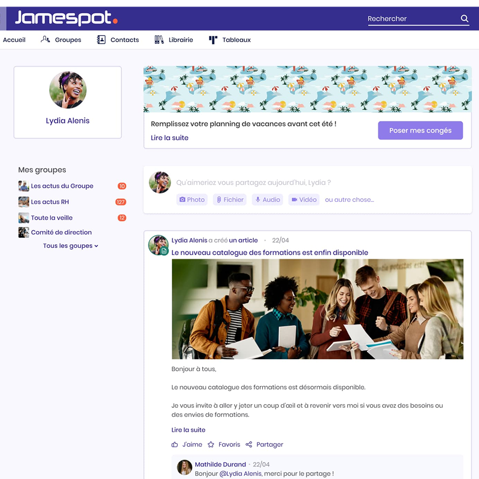Open the Librairie menu

coord(181,40)
